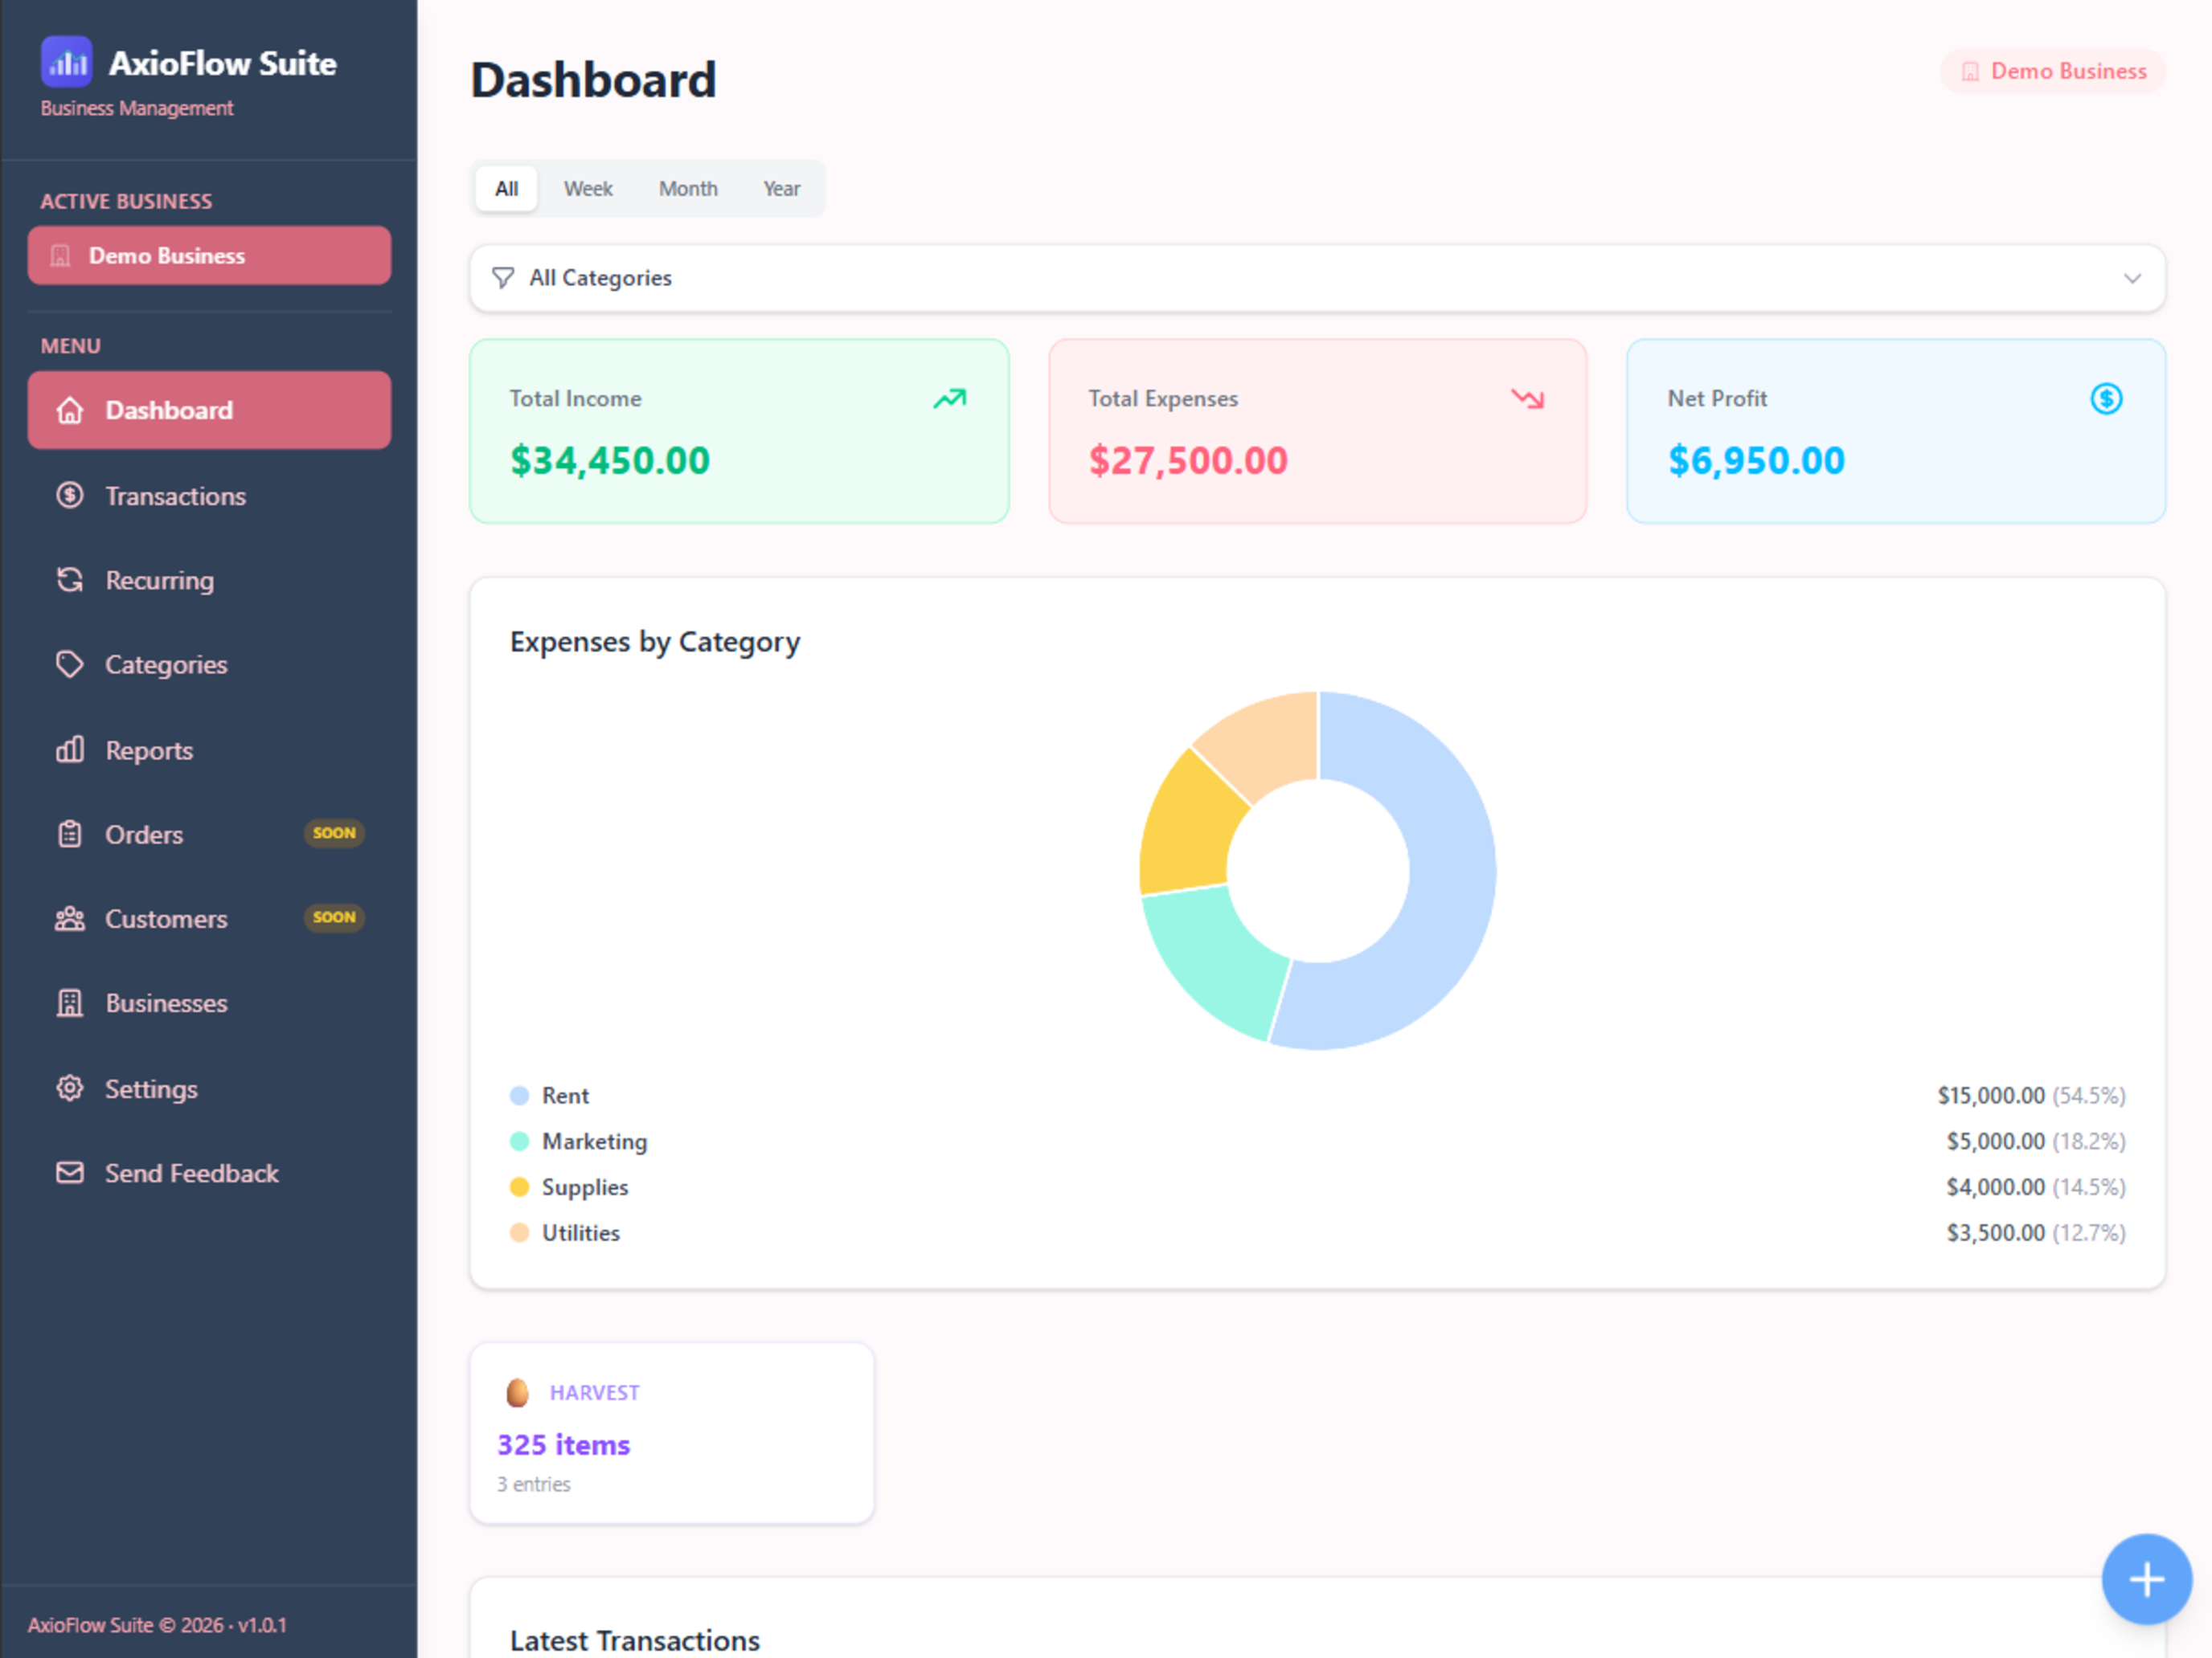
Task: Click the Marketing amount $5,000.00 (18.2%)
Action: [2035, 1141]
